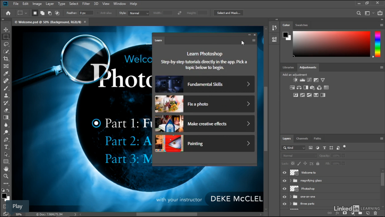Open the Learn panel flyout menu
385x217 pixels.
pyautogui.click(x=254, y=40)
